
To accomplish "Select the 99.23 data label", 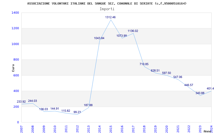I will click(x=77, y=112).
